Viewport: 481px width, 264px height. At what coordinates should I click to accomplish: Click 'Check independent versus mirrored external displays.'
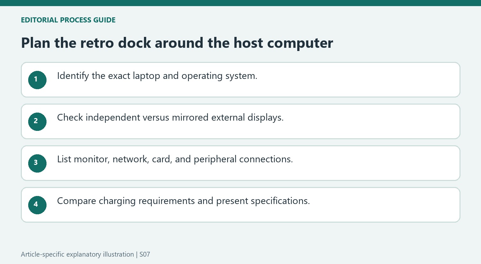click(x=170, y=118)
